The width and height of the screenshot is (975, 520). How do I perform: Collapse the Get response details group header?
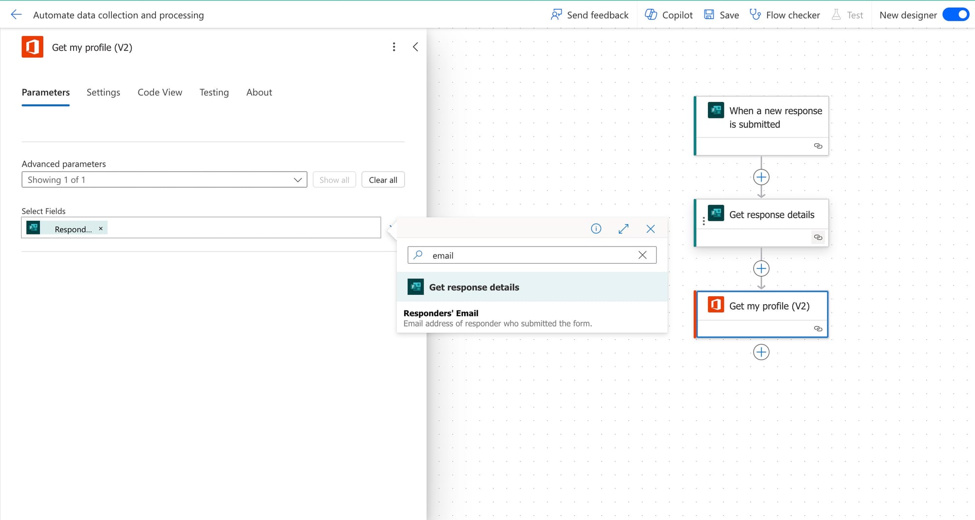(x=532, y=287)
